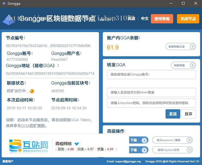Click the 青橙网络 shop name
This screenshot has height=165, width=202.
coord(63,144)
